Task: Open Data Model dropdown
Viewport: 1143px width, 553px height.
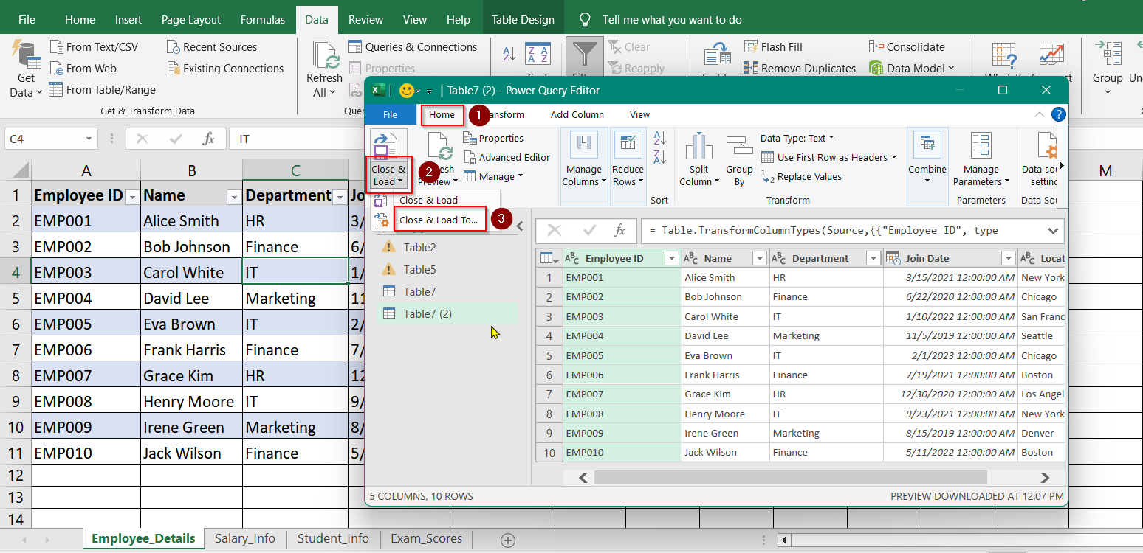Action: click(912, 68)
